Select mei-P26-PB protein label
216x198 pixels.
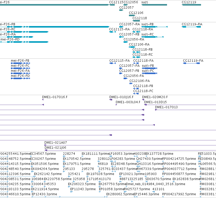coord(20,61)
